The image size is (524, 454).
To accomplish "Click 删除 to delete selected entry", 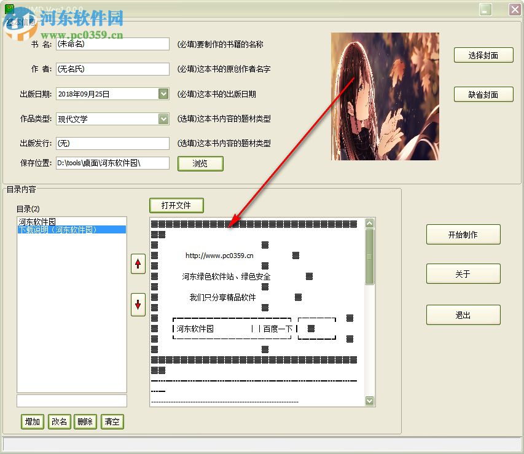I will tap(85, 421).
